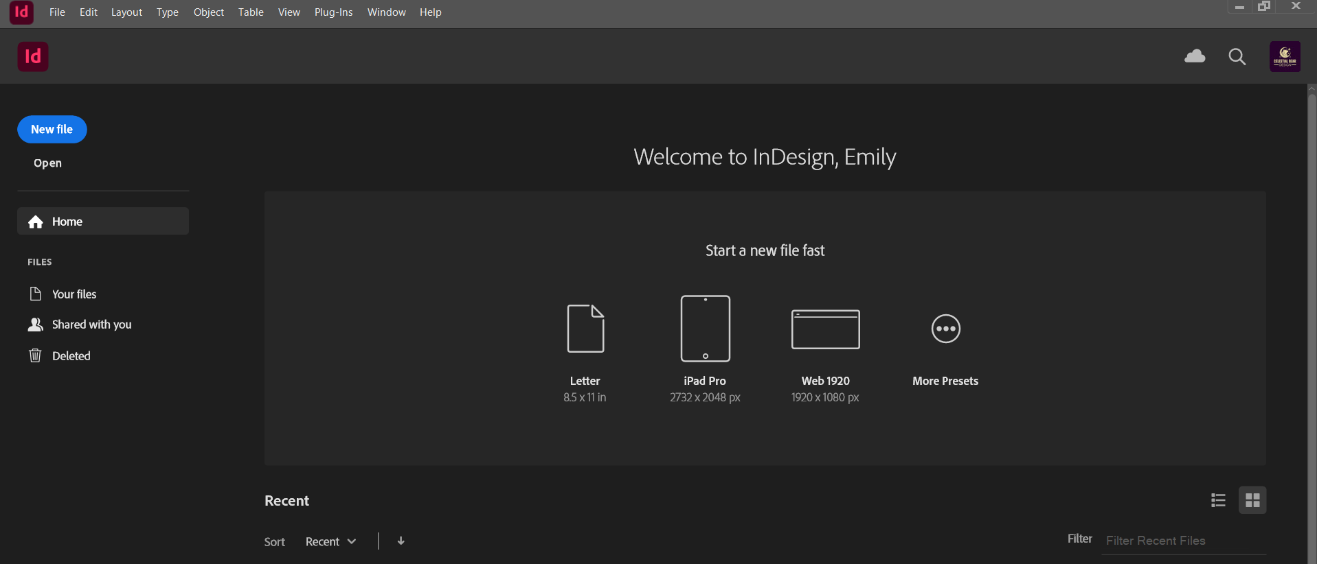This screenshot has height=564, width=1317.
Task: Click the Home label in sidebar
Action: [x=67, y=222]
